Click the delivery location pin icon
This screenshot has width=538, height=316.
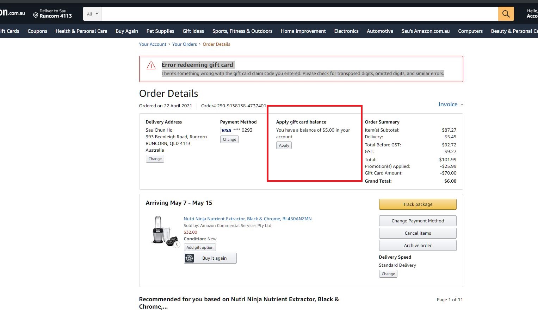click(x=36, y=15)
